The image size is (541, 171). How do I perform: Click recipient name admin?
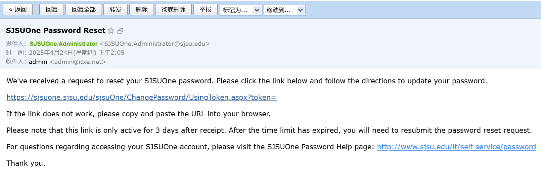38,62
